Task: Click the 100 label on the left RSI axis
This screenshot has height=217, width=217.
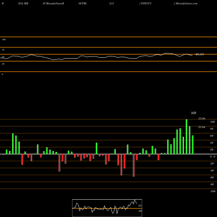Action: tap(3, 39)
